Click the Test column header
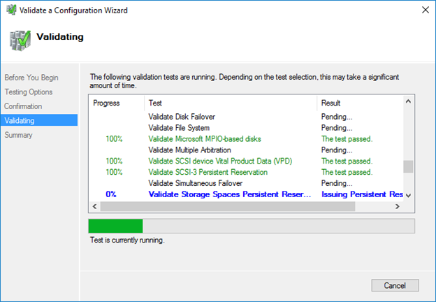 tap(231, 103)
